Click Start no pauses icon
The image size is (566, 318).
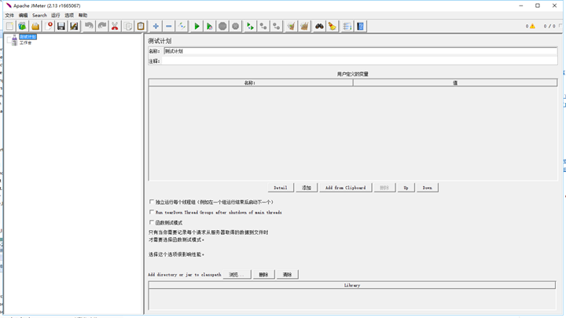pyautogui.click(x=209, y=27)
